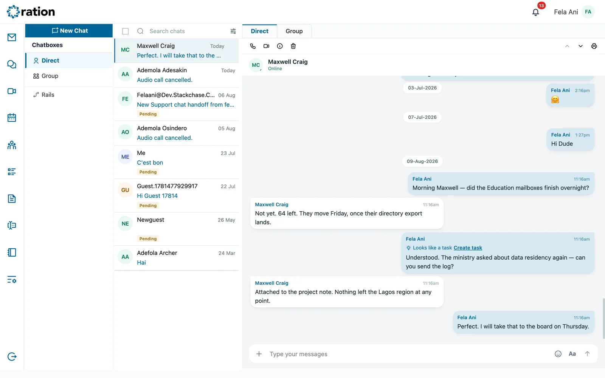The height and width of the screenshot is (378, 605).
Task: Open the video camera sidebar icon
Action: 12,91
